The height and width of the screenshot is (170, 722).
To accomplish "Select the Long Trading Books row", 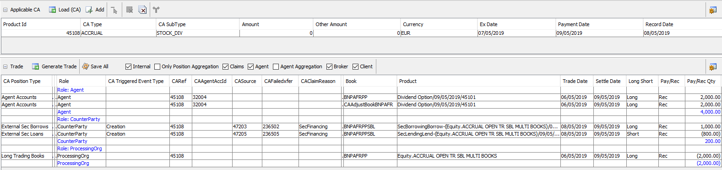I will [x=361, y=156].
